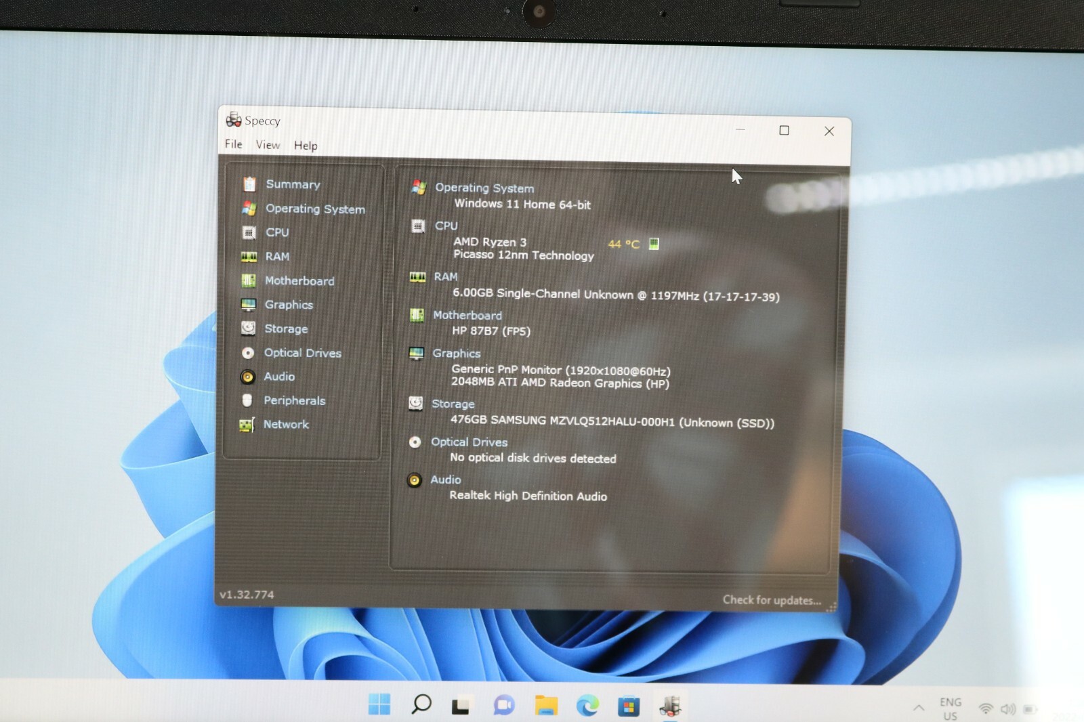The width and height of the screenshot is (1084, 722).
Task: Open the File menu
Action: click(x=234, y=144)
